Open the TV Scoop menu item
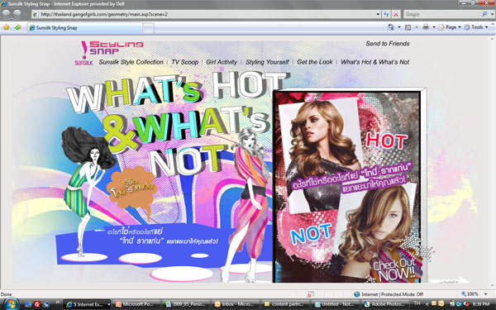This screenshot has width=496, height=310. (184, 62)
